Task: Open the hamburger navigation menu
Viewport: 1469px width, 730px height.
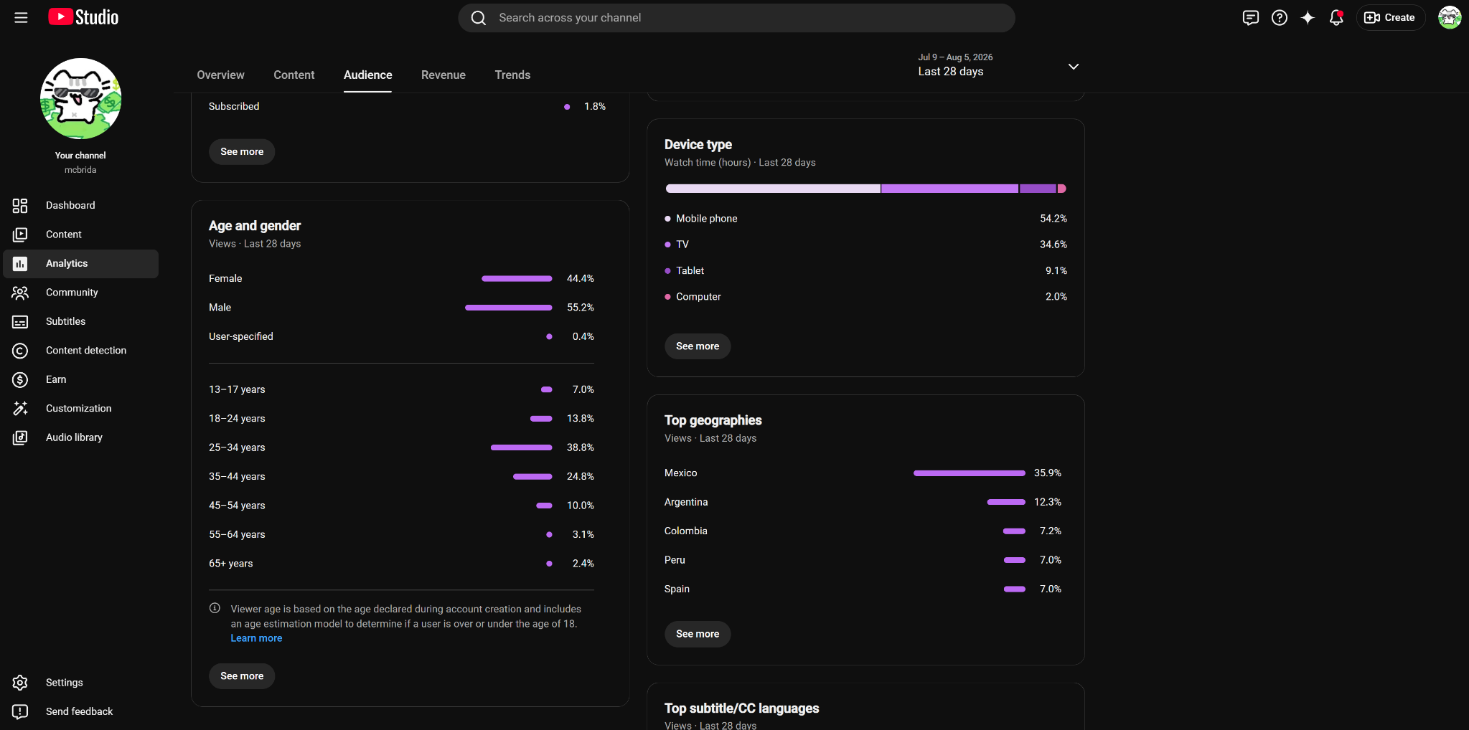Action: coord(21,17)
